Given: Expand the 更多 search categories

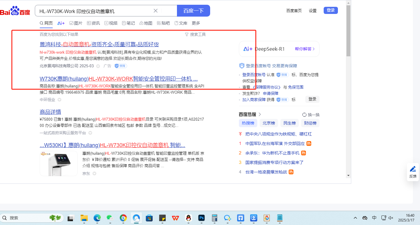Looking at the screenshot, I should [x=196, y=23].
